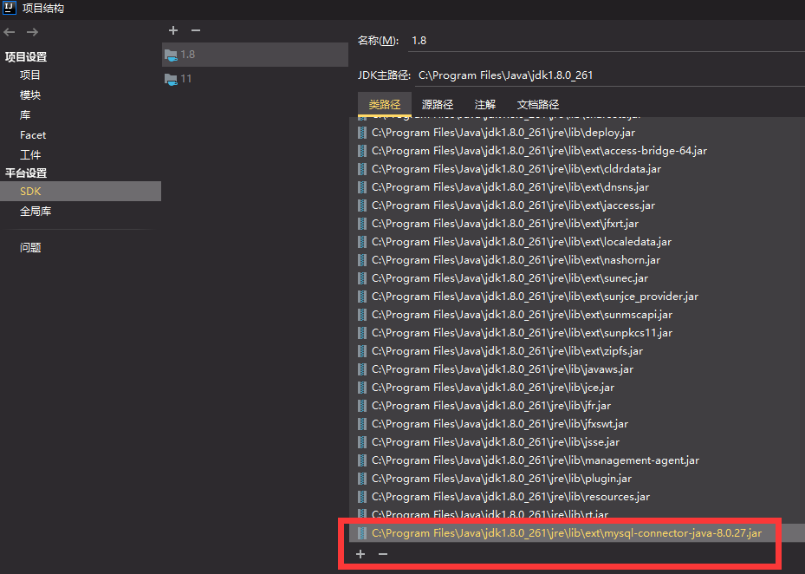Image resolution: width=805 pixels, height=574 pixels.
Task: Select mysql-connector-java-8.0.27.jar entry
Action: (x=577, y=533)
